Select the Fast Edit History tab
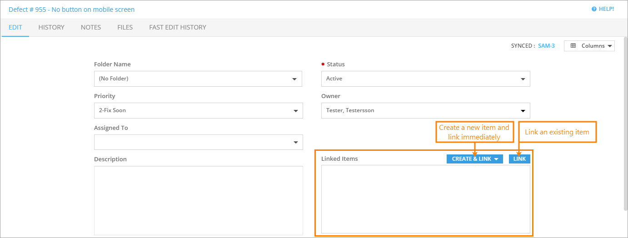 click(178, 27)
